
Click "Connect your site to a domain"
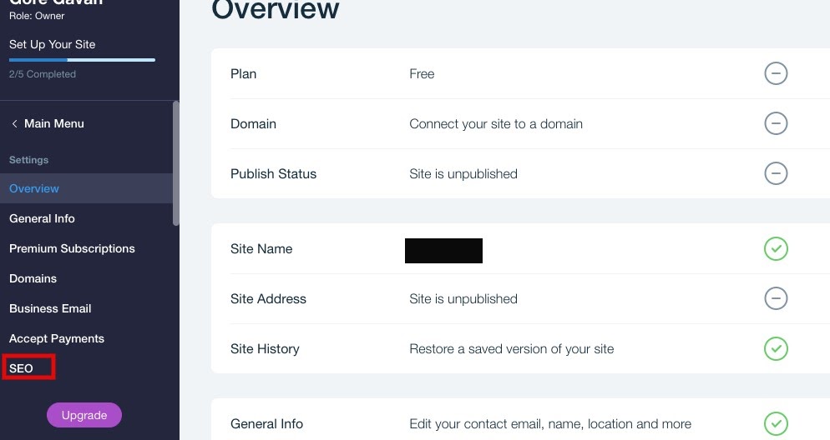click(x=496, y=124)
